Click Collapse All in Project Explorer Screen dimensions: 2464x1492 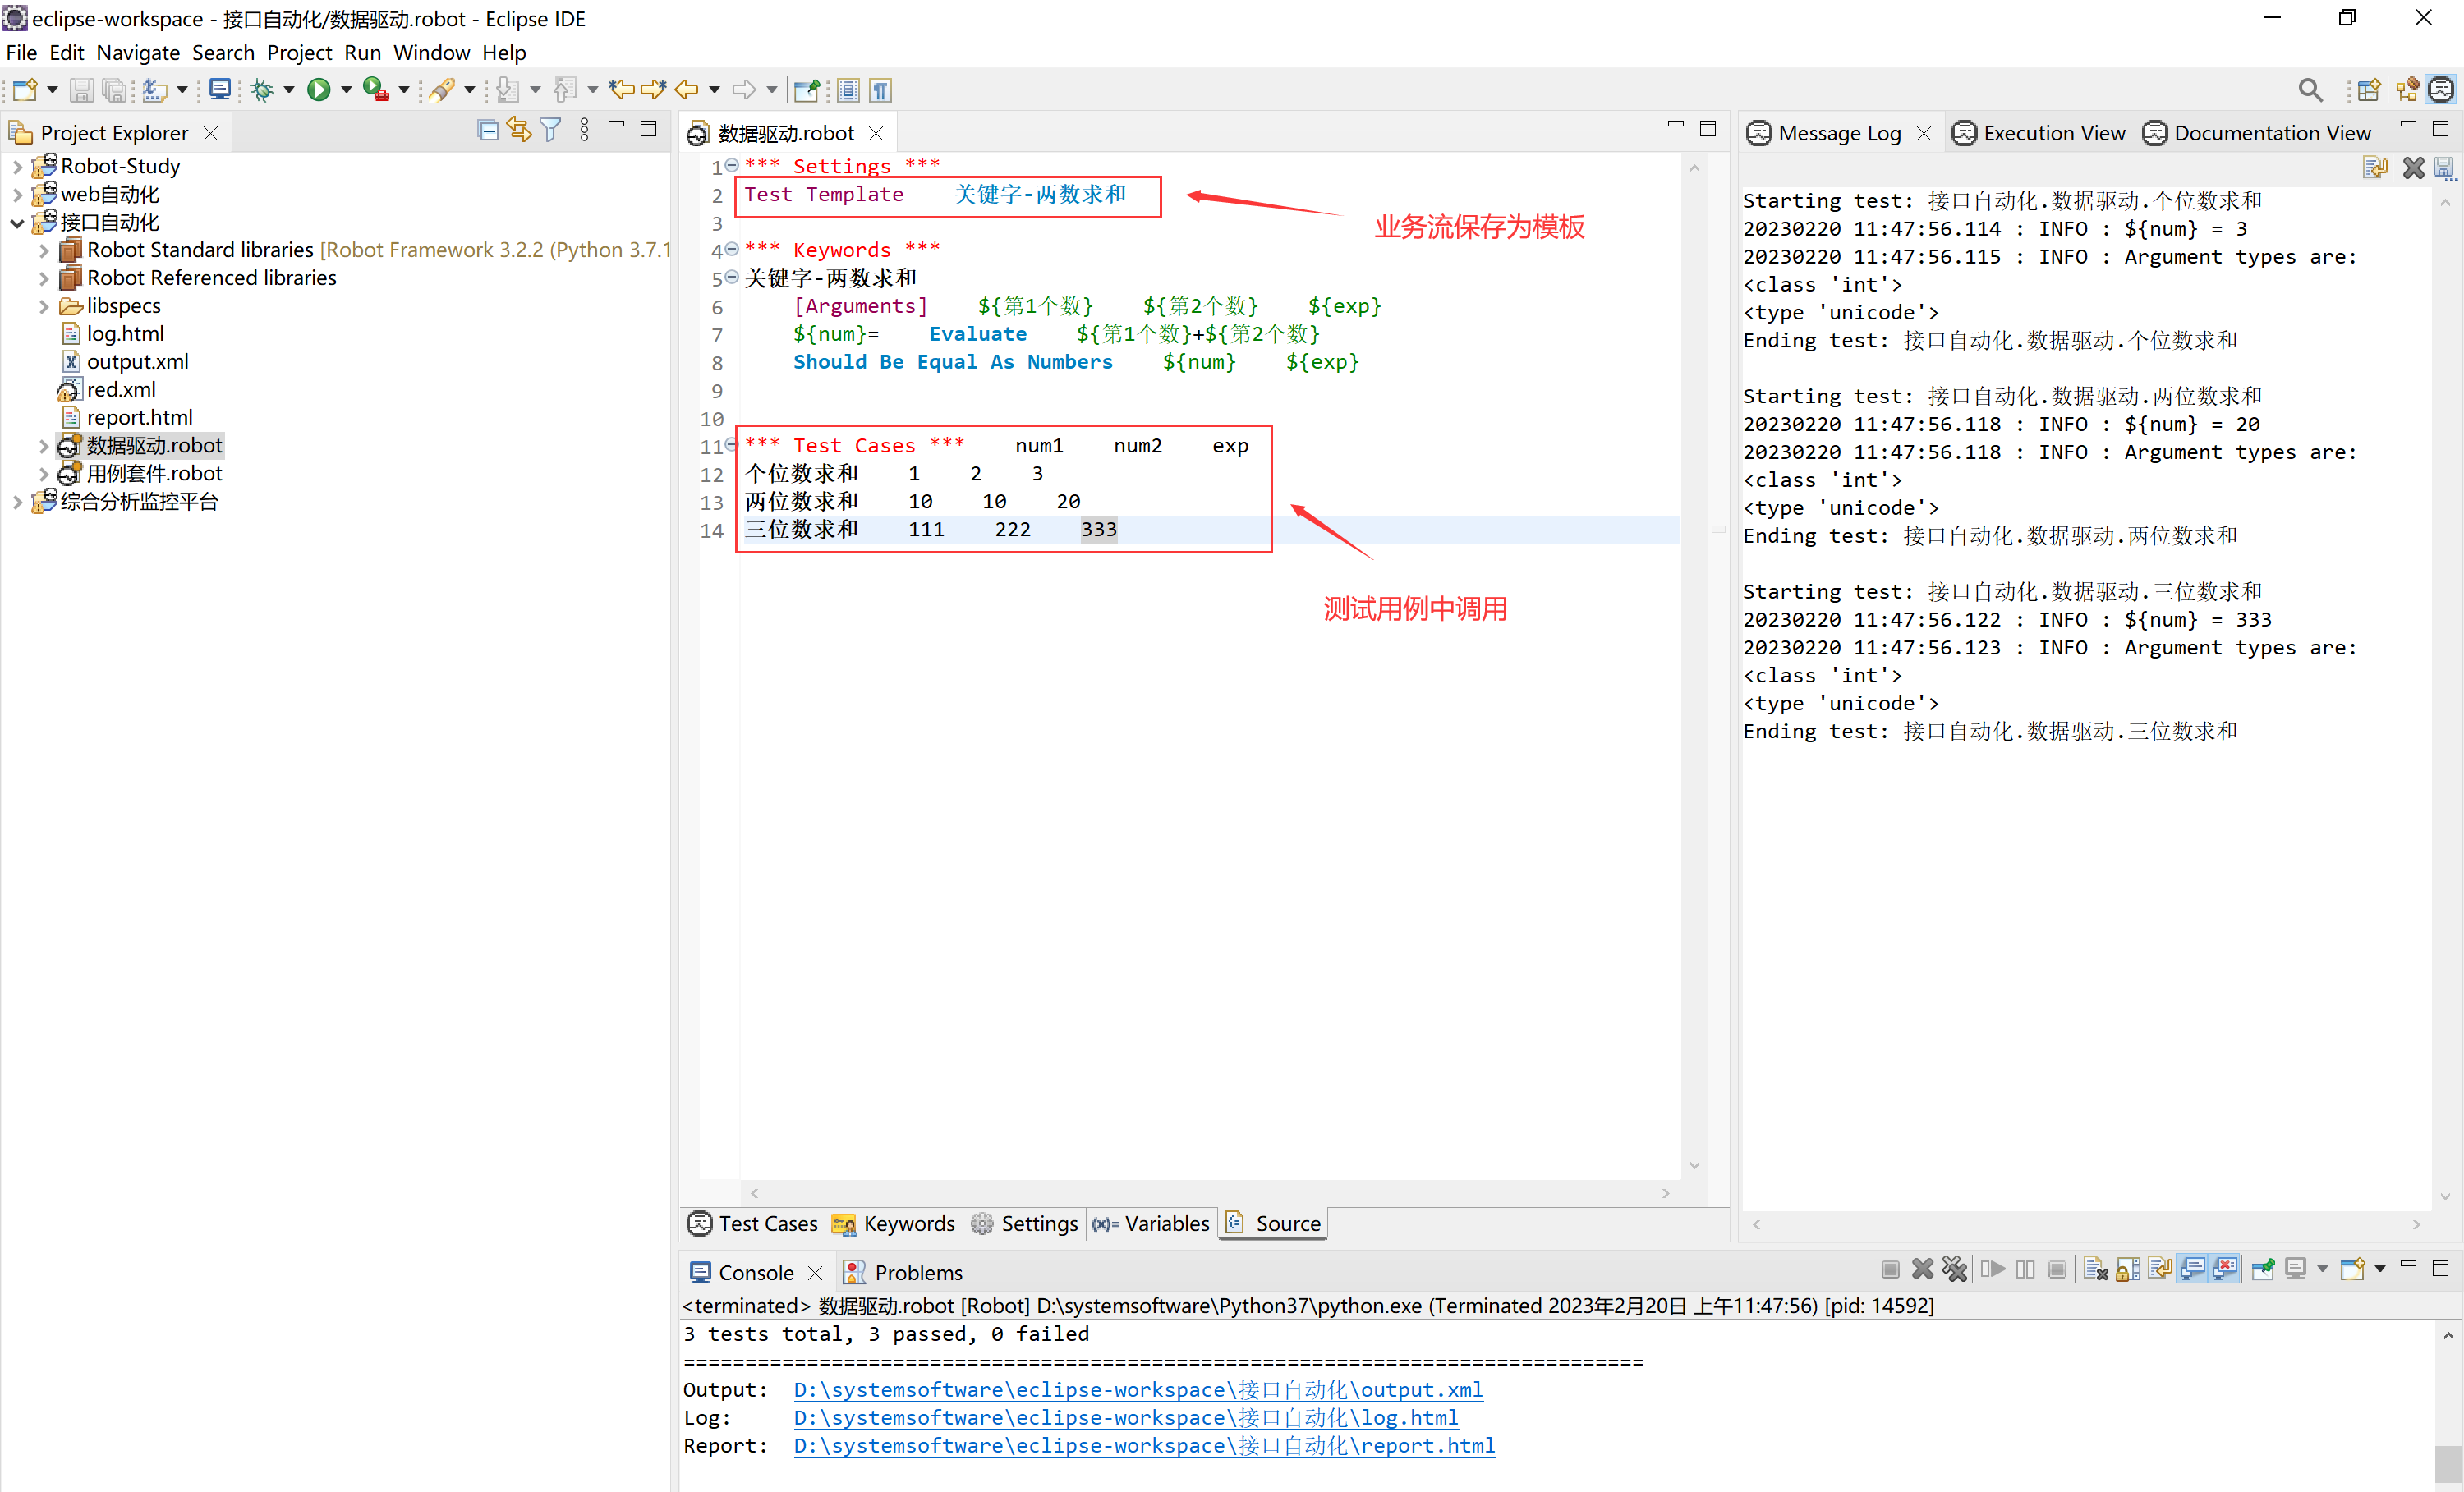(487, 130)
